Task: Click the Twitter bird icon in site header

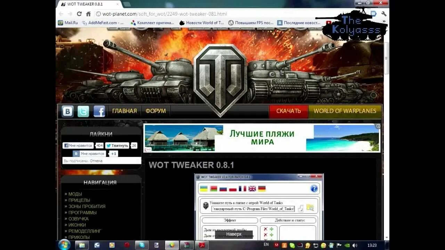Action: coord(83,111)
